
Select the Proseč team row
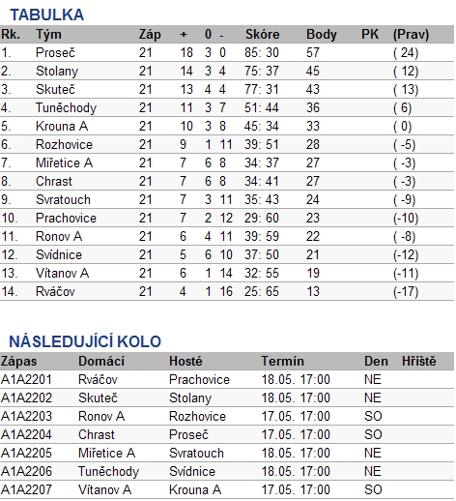(227, 52)
